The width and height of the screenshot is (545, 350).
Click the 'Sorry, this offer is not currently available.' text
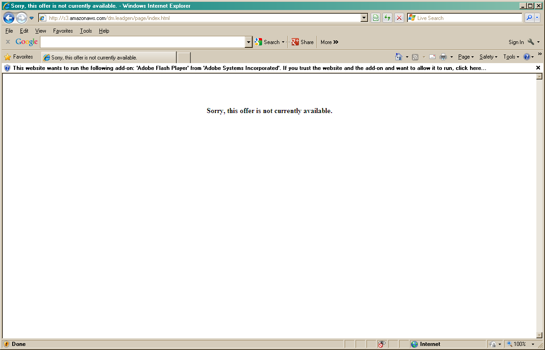point(269,111)
